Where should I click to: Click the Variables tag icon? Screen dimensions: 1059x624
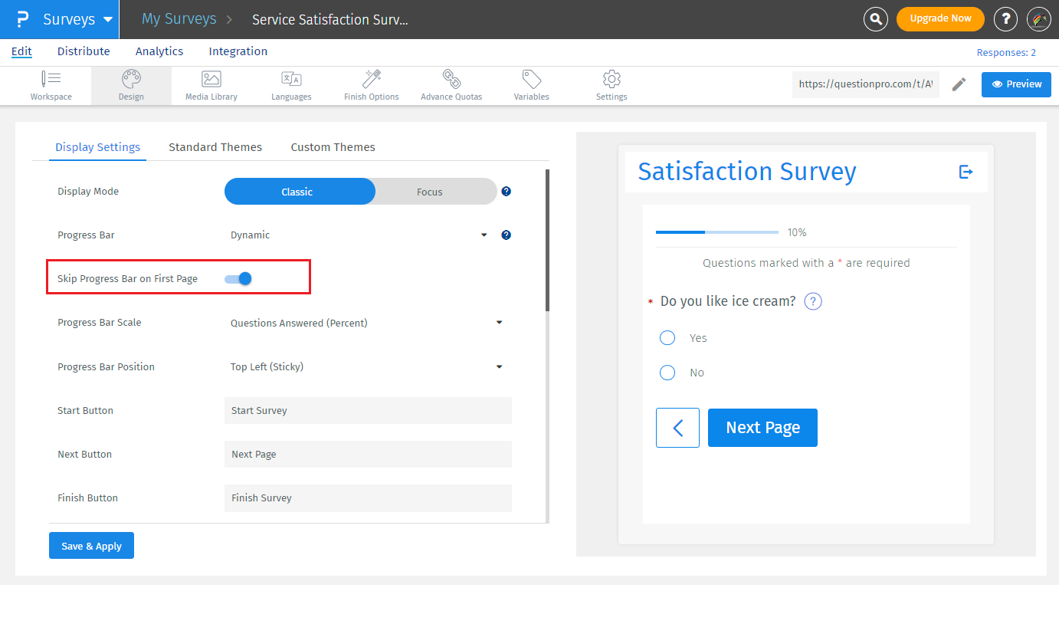531,79
